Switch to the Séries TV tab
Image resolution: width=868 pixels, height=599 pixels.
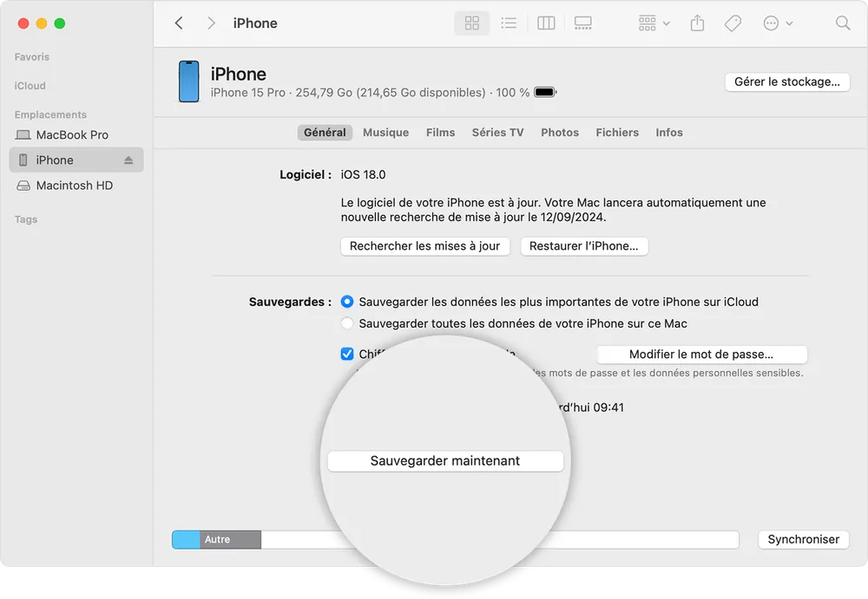(x=497, y=133)
